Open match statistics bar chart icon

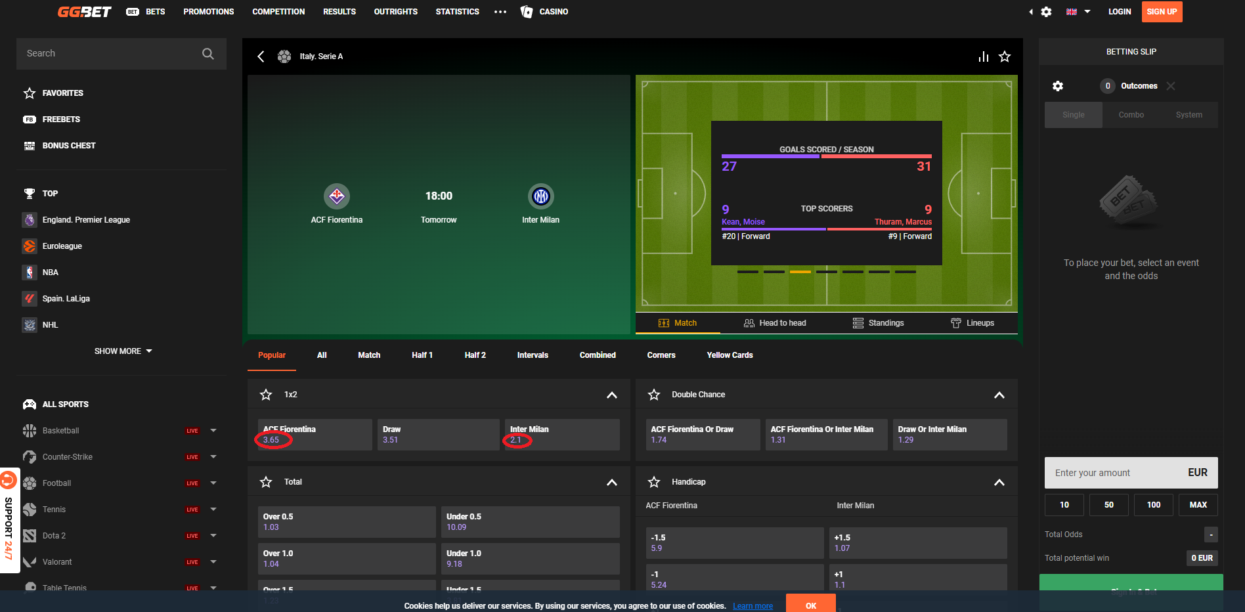point(983,56)
